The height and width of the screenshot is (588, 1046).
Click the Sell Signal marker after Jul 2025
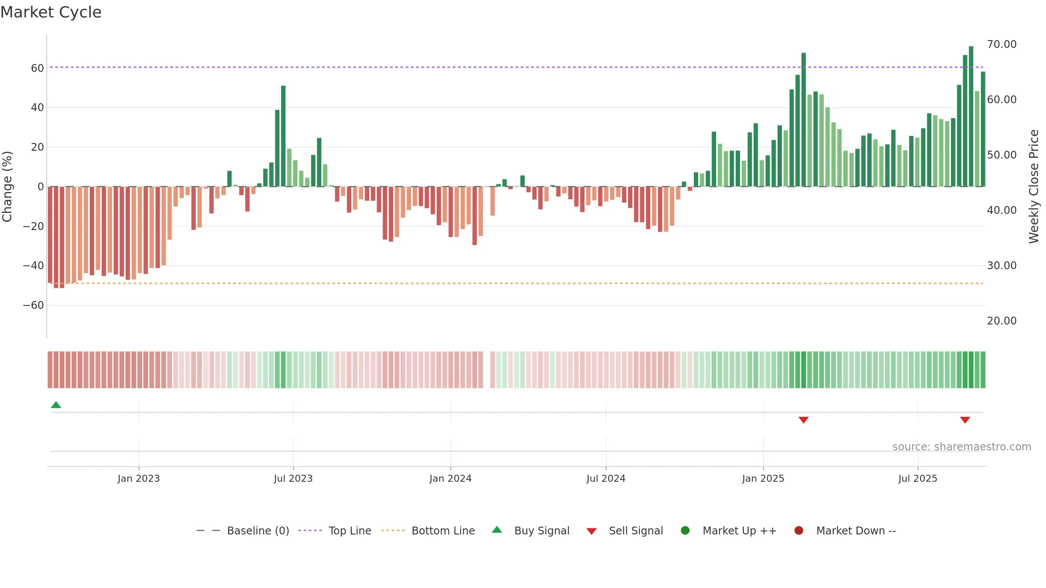tap(965, 420)
